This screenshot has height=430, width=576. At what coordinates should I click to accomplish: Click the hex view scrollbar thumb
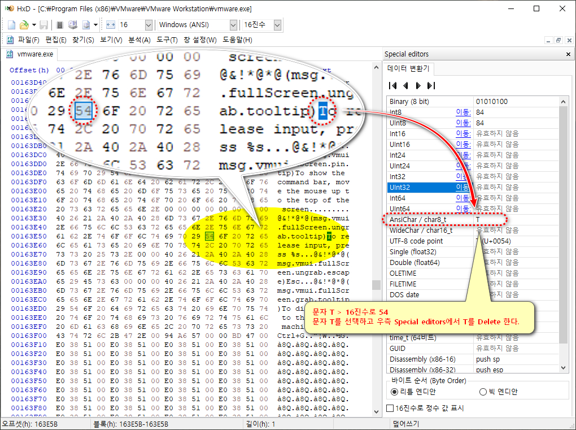tap(376, 285)
